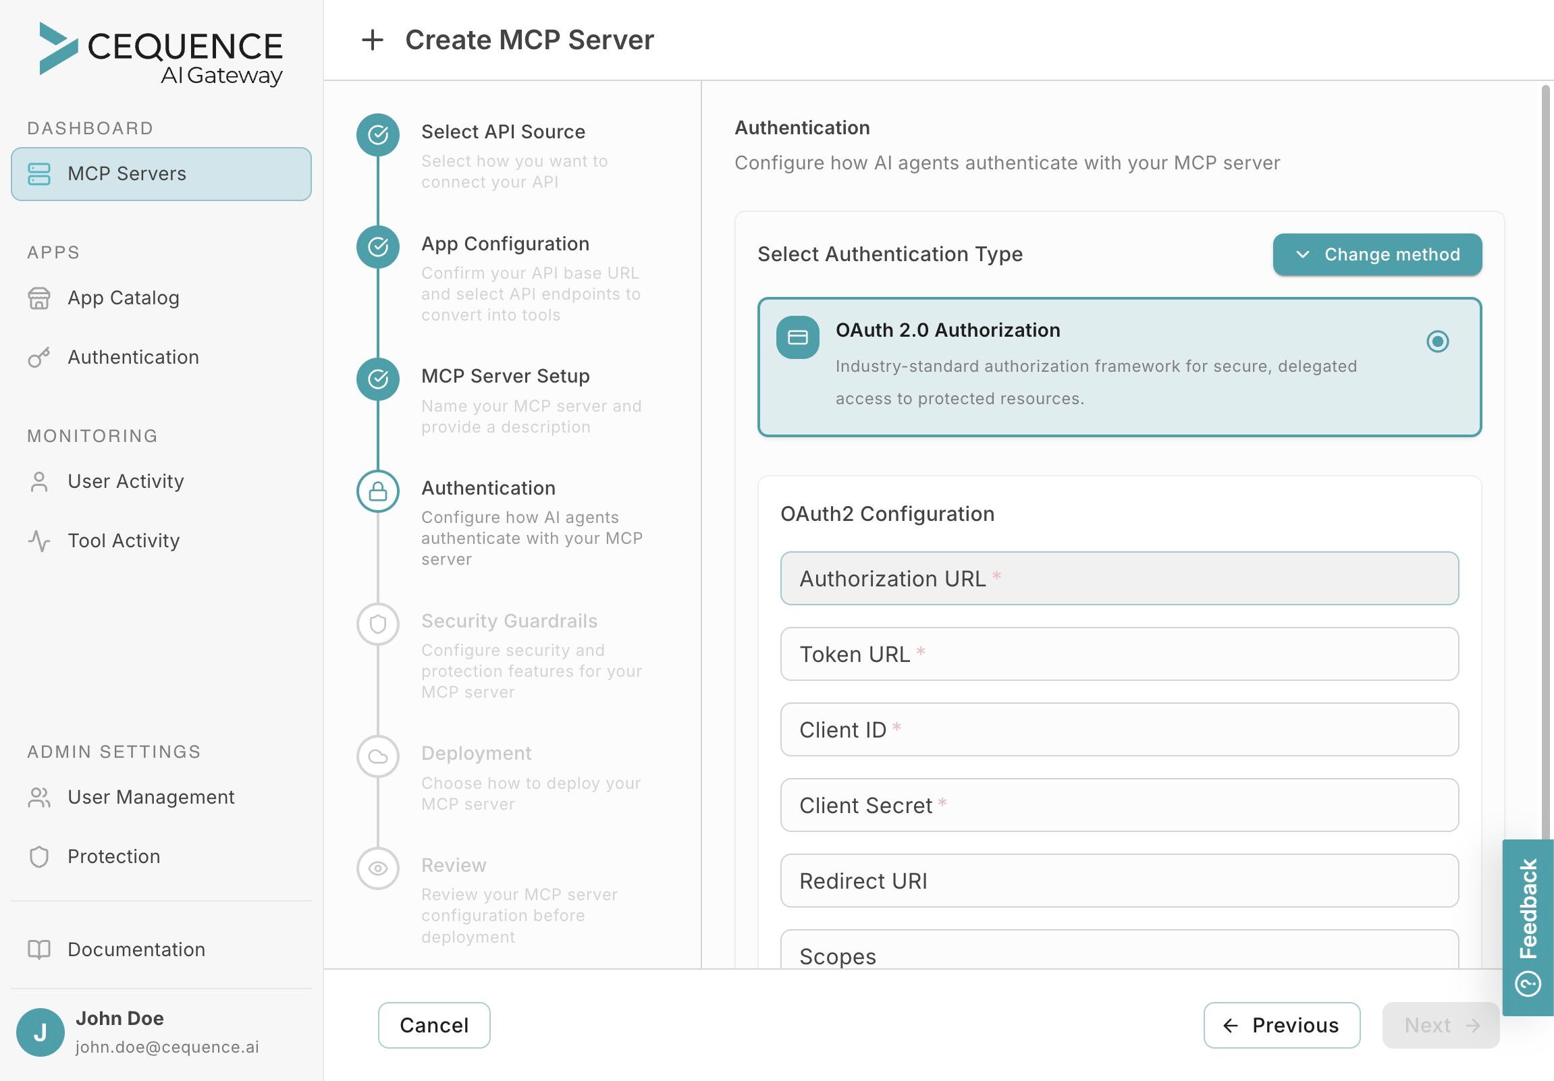Click the Security Guardrails step shield icon
The height and width of the screenshot is (1081, 1554).
377,623
